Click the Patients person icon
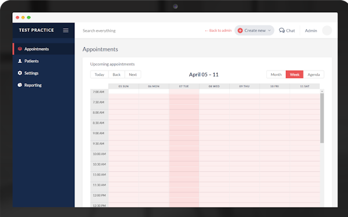The height and width of the screenshot is (217, 348). 20,61
